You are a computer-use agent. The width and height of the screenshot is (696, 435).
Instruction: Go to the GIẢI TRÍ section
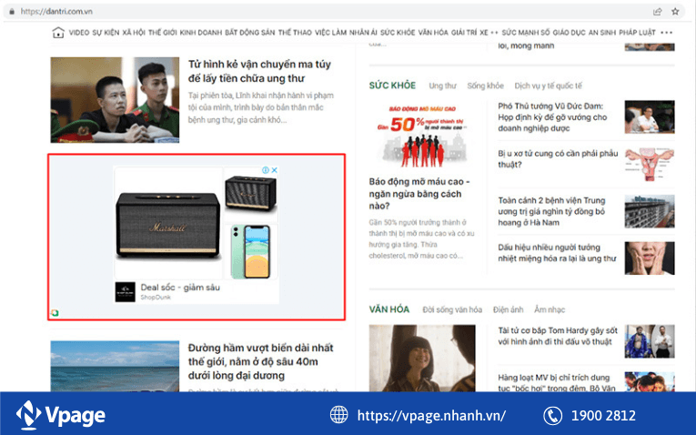pyautogui.click(x=464, y=33)
